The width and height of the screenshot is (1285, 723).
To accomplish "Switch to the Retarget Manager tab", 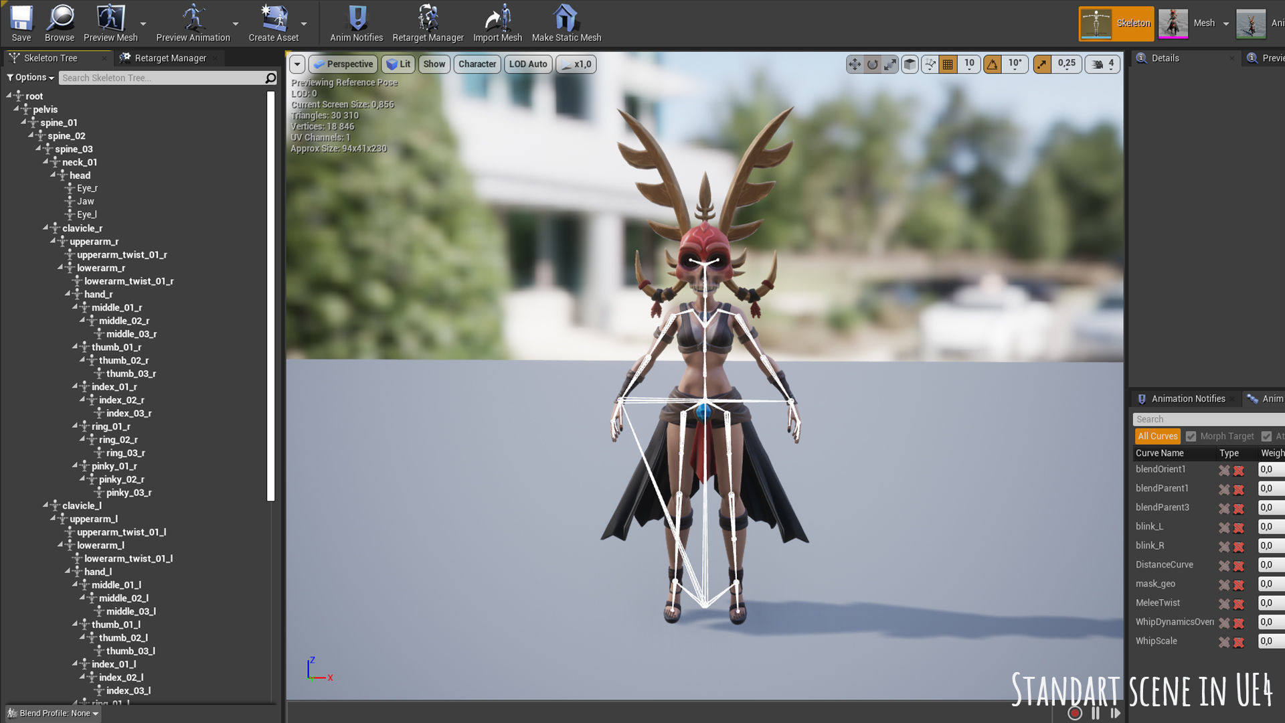I will pos(170,58).
